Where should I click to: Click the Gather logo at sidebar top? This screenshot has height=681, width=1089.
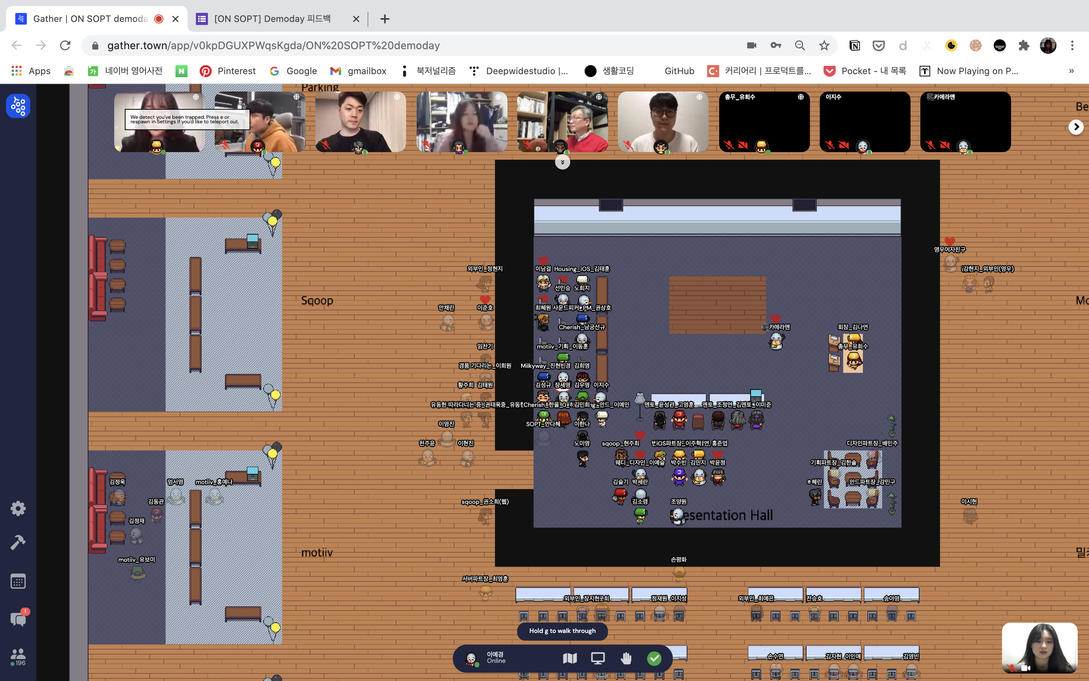(18, 106)
